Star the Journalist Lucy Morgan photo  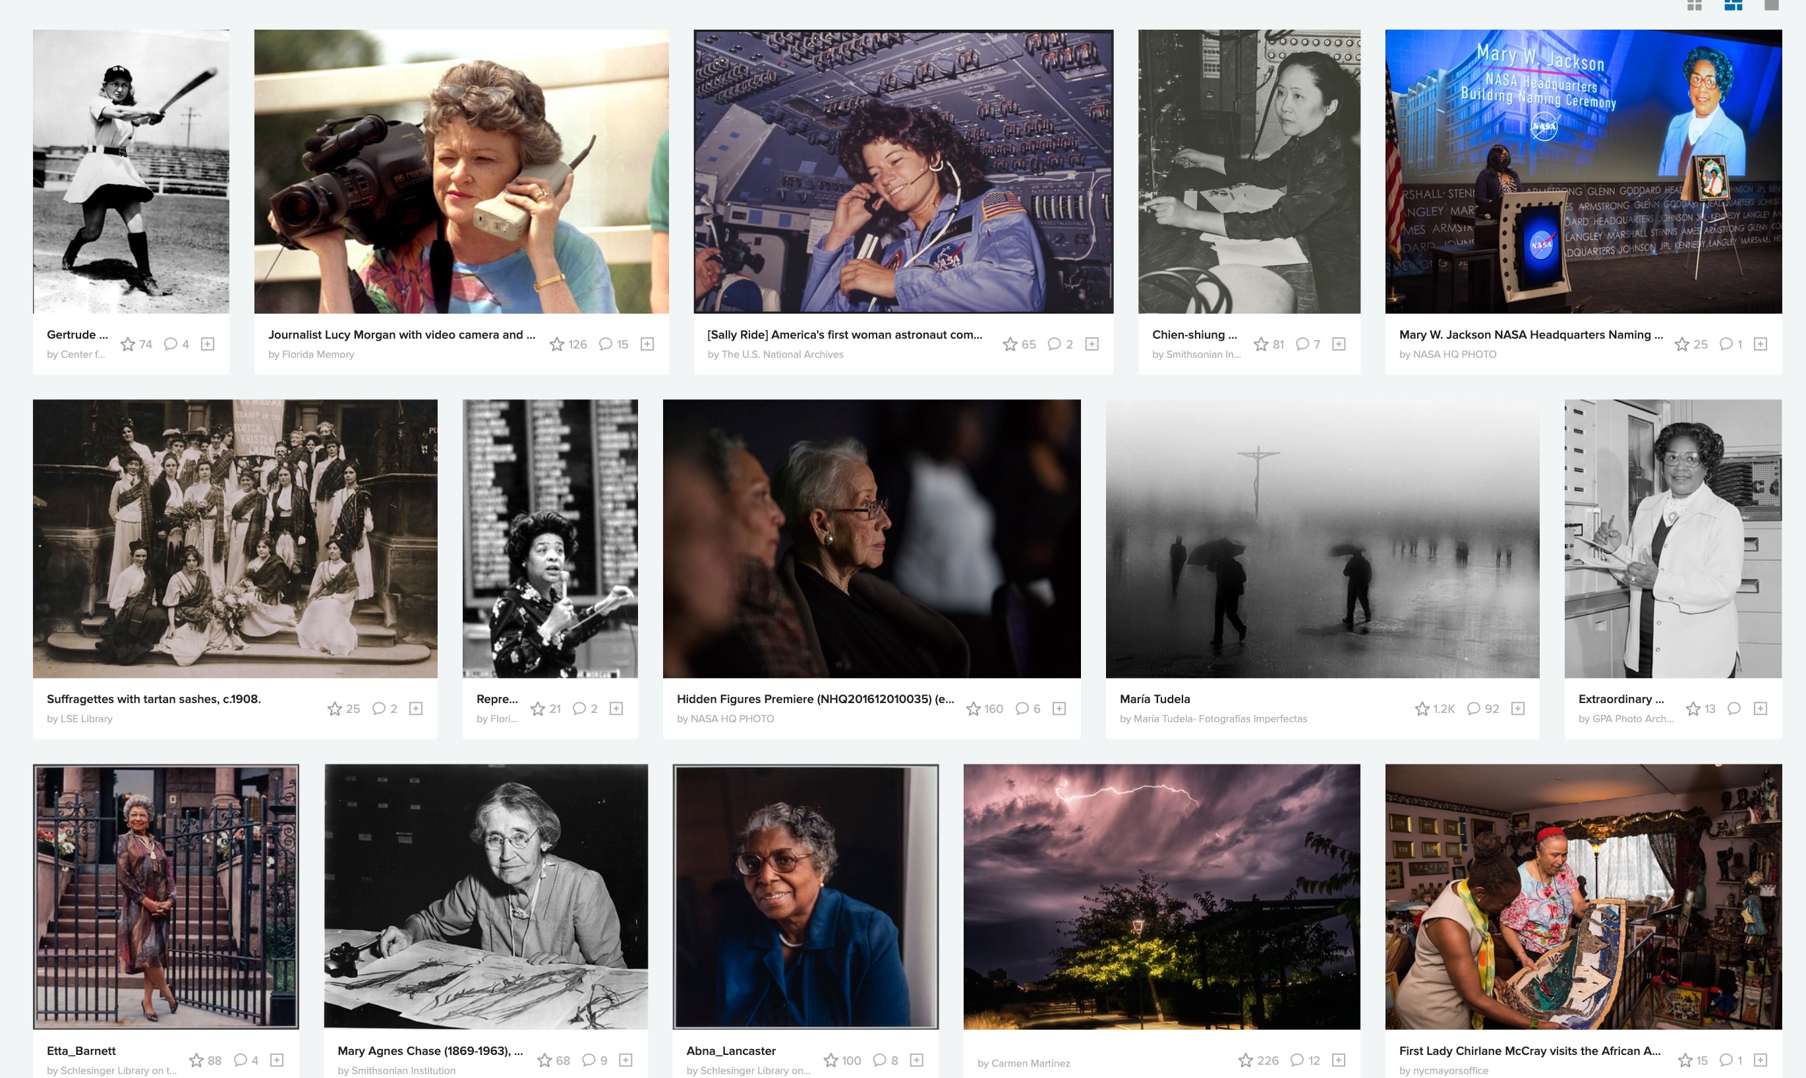[x=556, y=345]
